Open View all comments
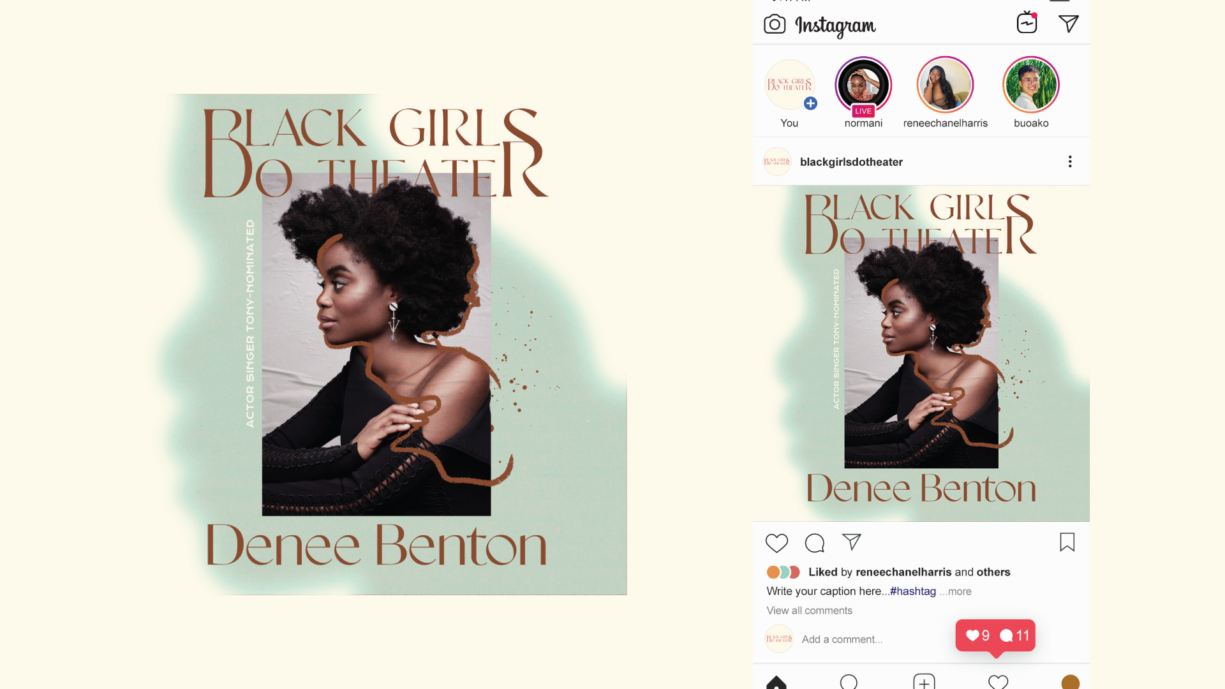Viewport: 1225px width, 689px height. click(x=809, y=611)
